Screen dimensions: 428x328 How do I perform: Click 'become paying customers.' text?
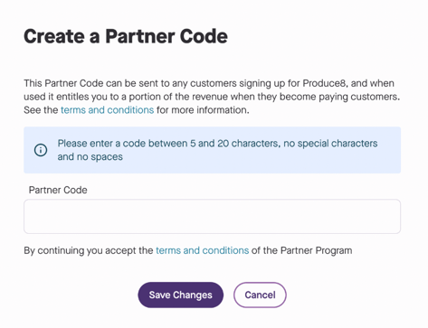coord(339,97)
